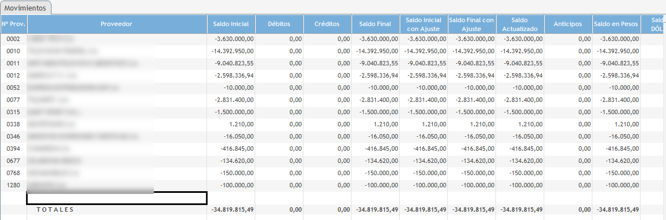Click Saldo Inicial of provider 0677
666x220 pixels.
(231, 161)
